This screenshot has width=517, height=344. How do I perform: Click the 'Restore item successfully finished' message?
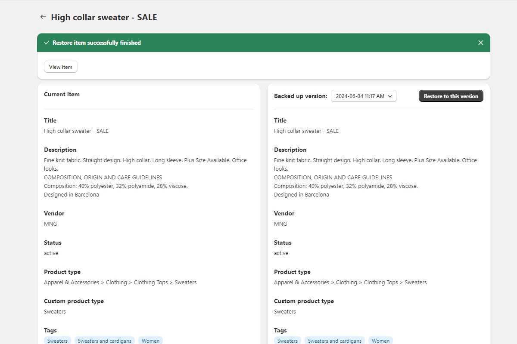[97, 43]
